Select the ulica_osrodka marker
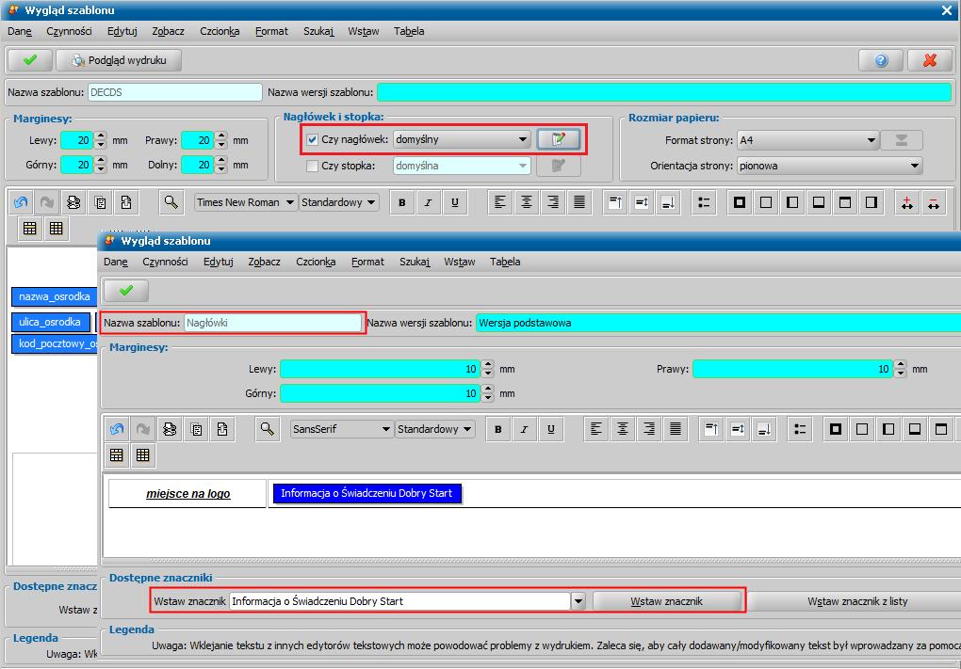This screenshot has height=669, width=961. (x=50, y=323)
